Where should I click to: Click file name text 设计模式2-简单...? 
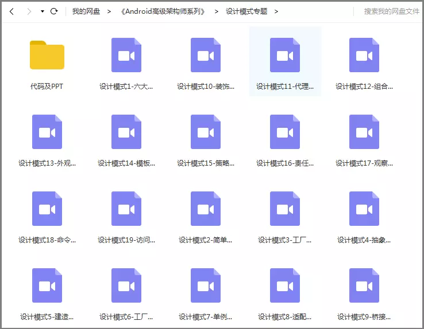[206, 240]
